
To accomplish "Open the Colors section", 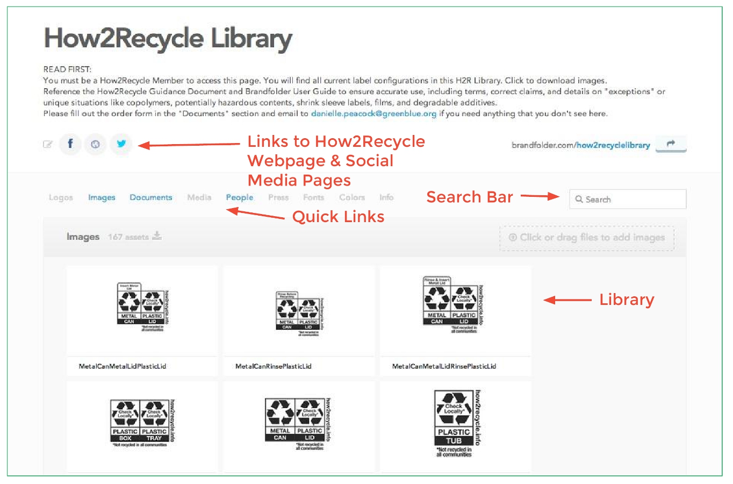I will coord(351,197).
